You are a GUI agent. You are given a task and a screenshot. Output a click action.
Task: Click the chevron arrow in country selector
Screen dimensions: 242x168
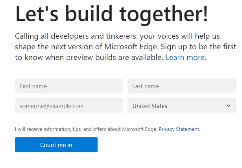[x=228, y=106]
